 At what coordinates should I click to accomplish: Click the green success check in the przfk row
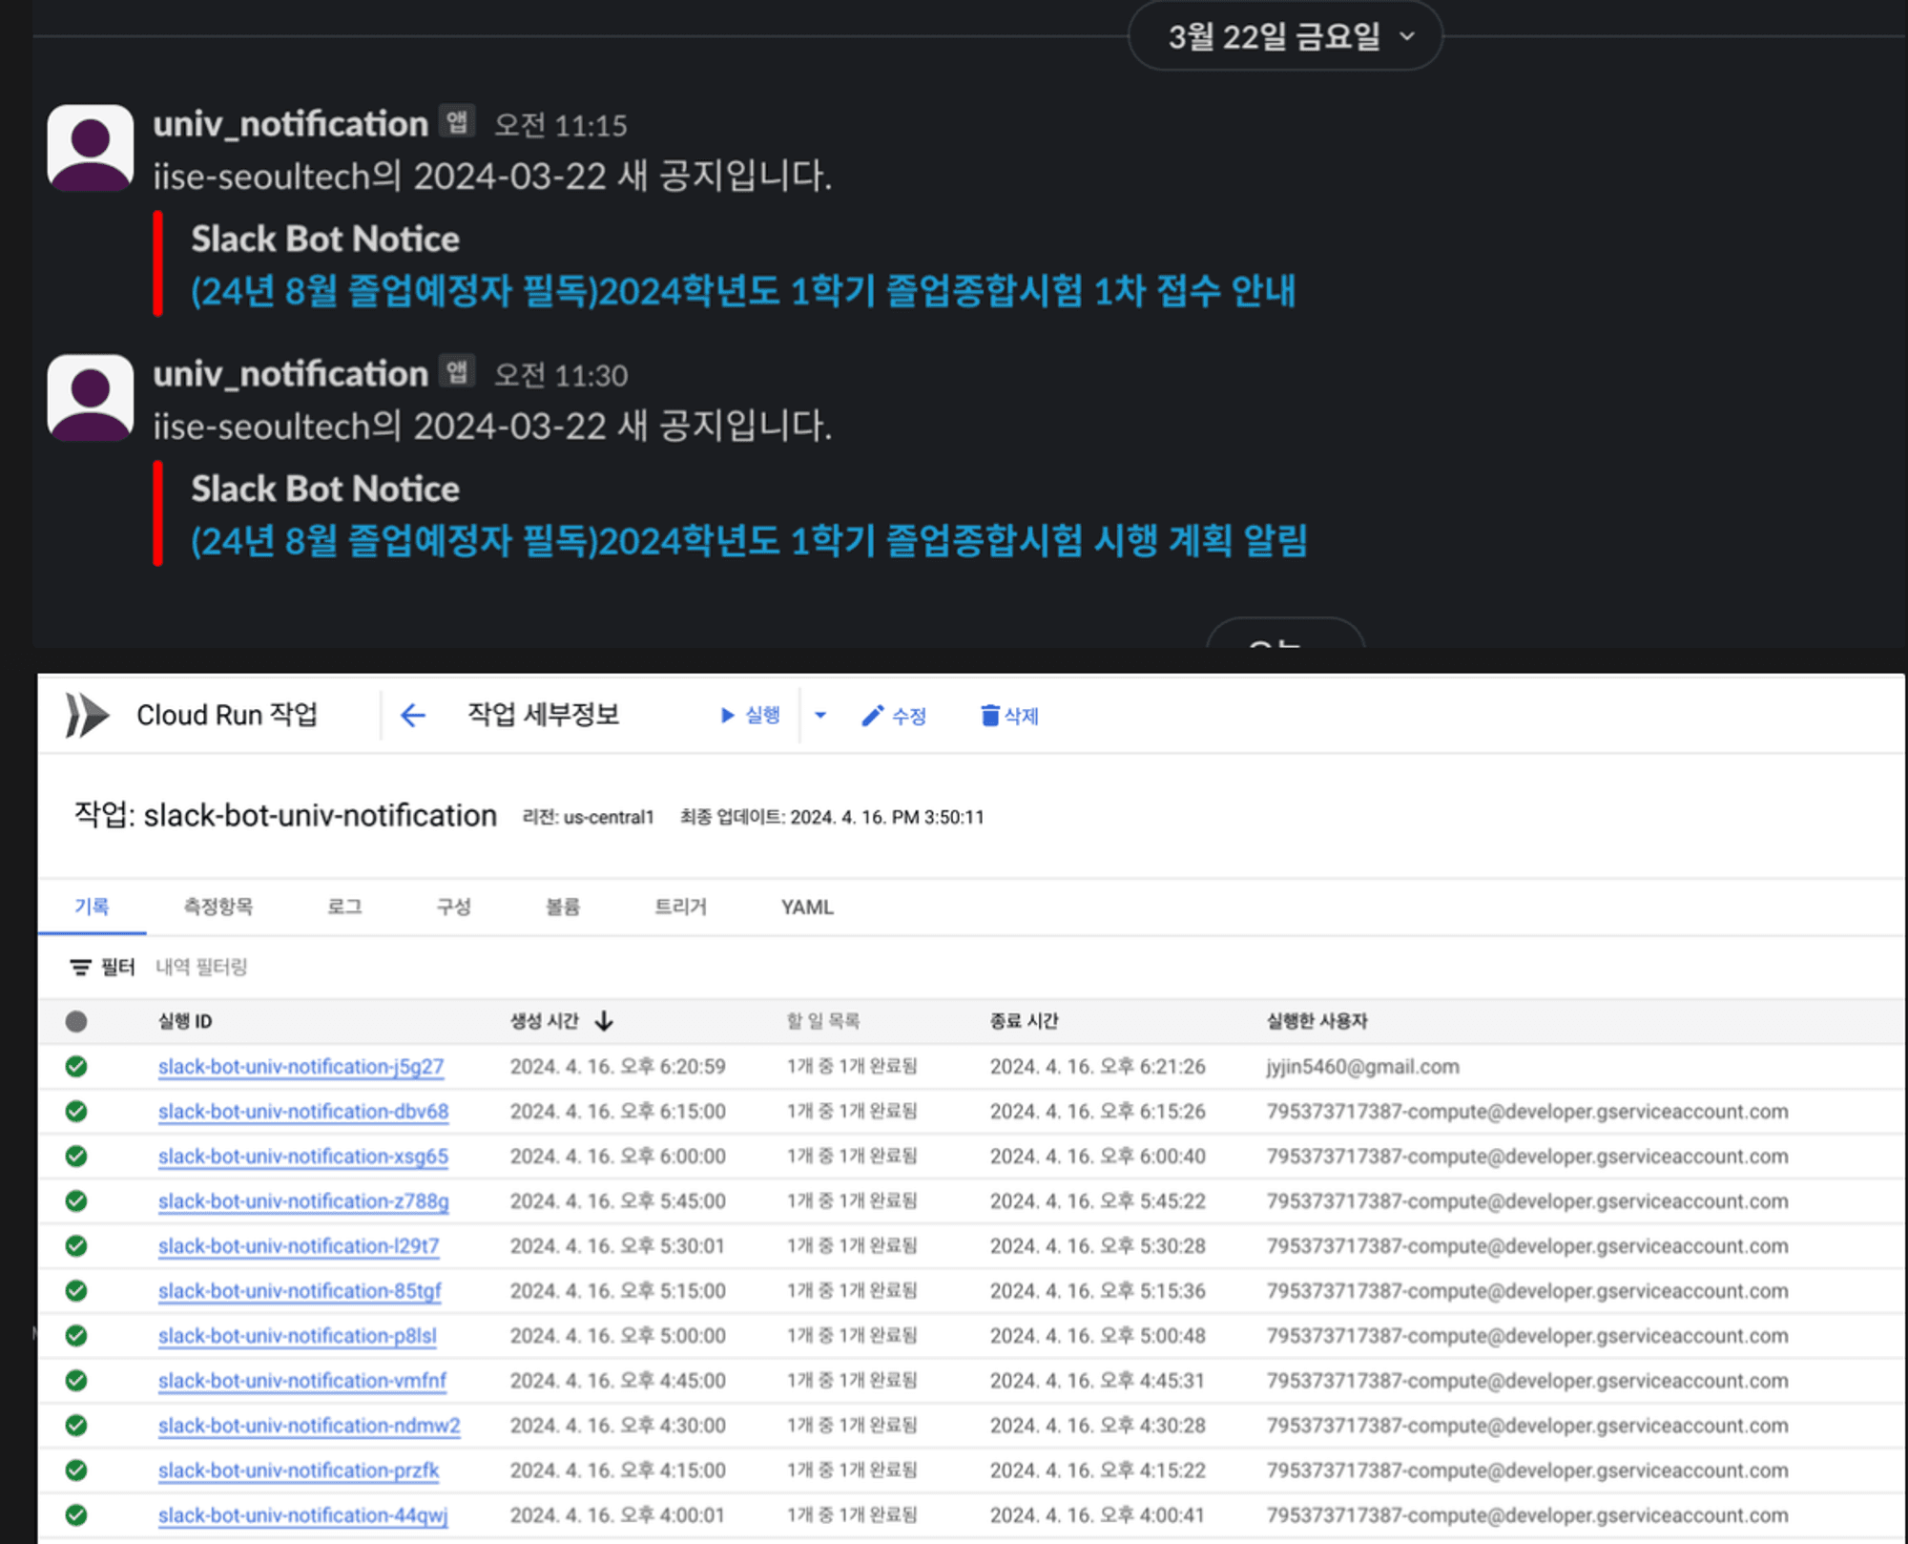(76, 1471)
